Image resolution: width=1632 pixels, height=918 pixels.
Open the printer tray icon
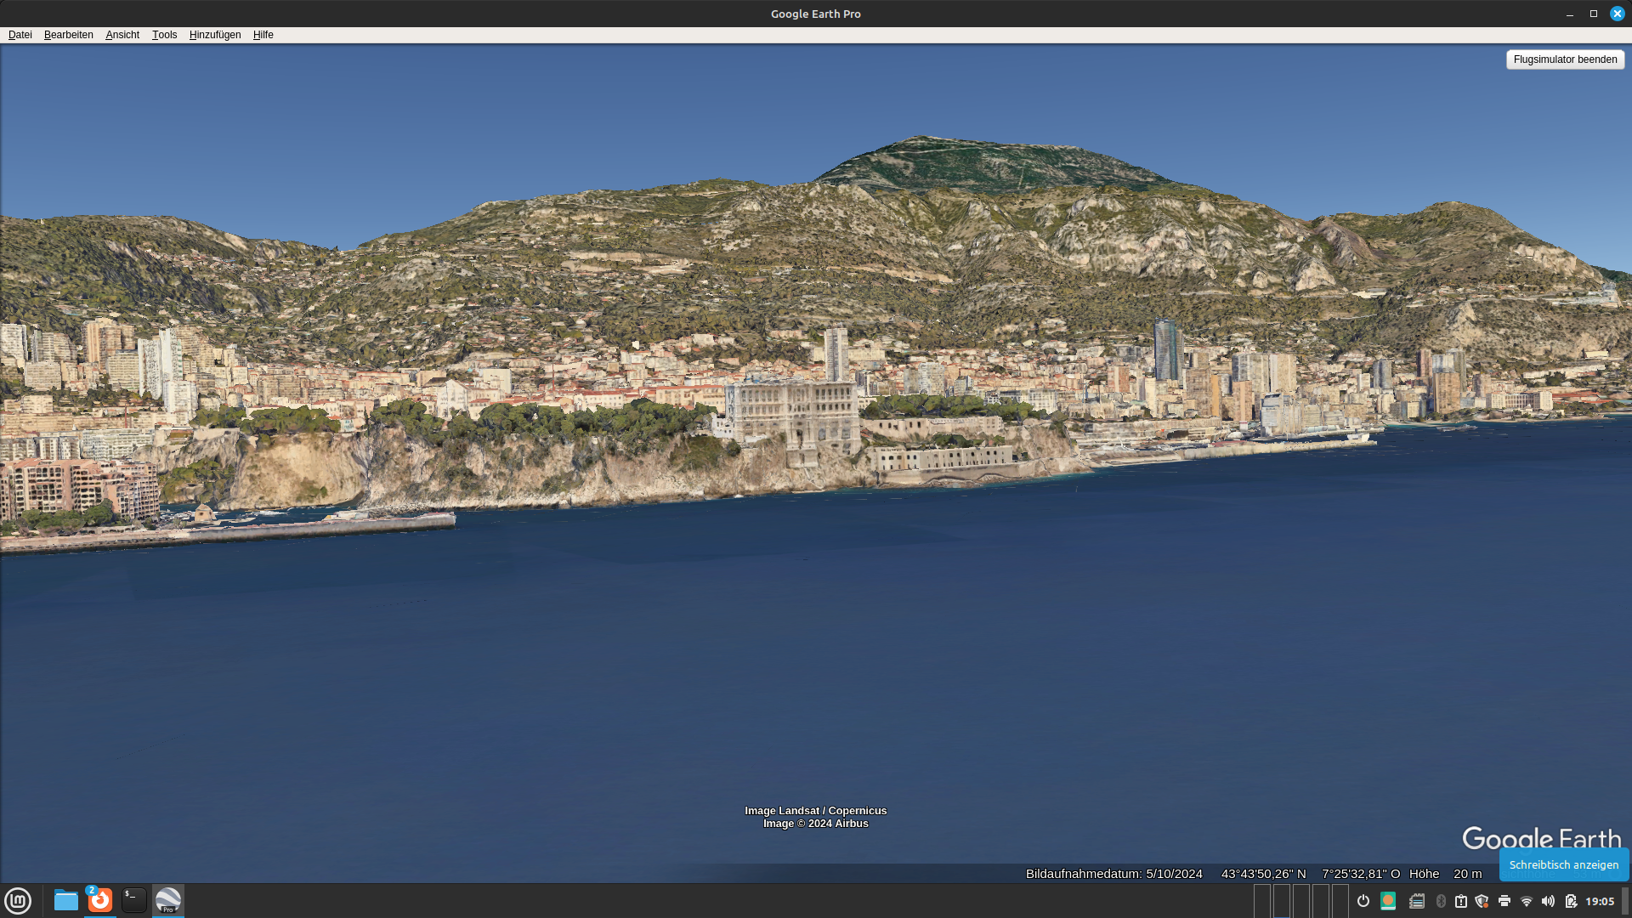click(x=1504, y=901)
